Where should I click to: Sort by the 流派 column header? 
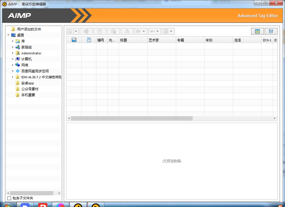point(247,40)
